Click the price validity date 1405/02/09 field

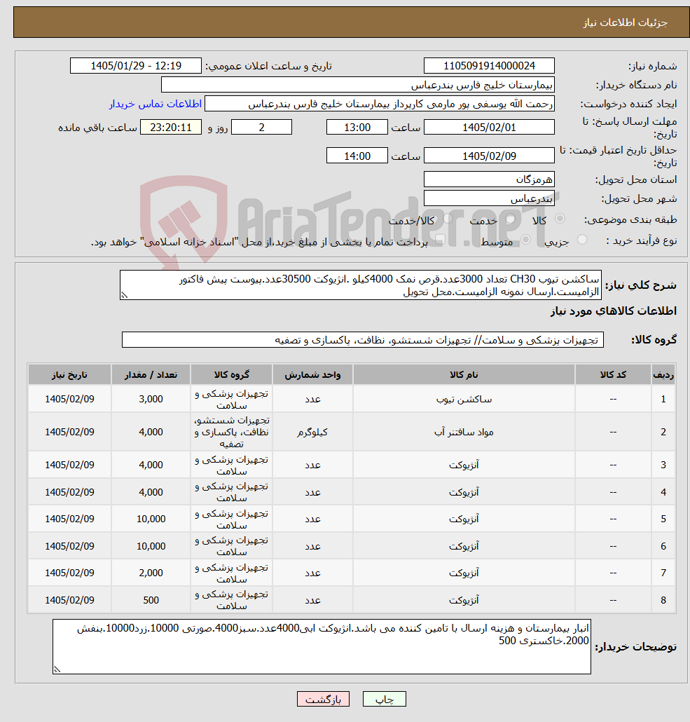(489, 156)
